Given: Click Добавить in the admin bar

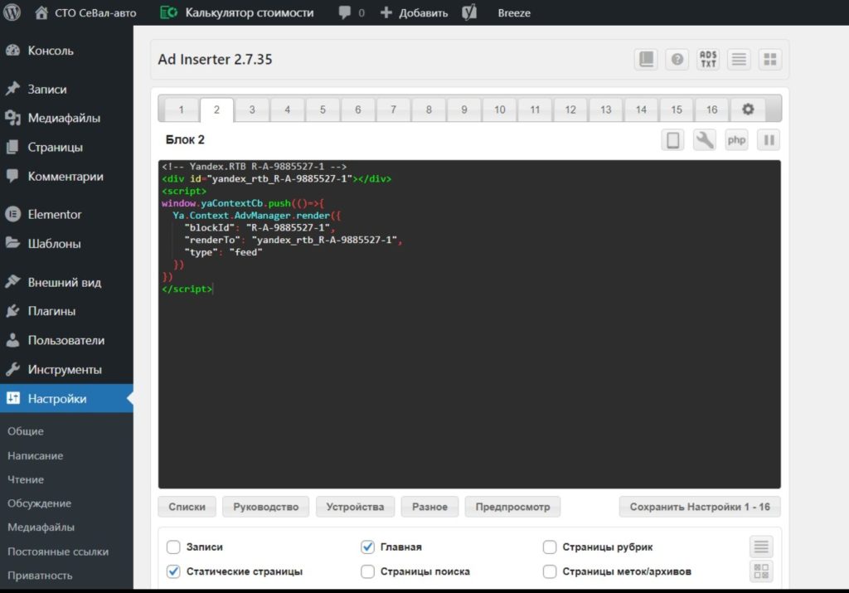Looking at the screenshot, I should [x=415, y=12].
